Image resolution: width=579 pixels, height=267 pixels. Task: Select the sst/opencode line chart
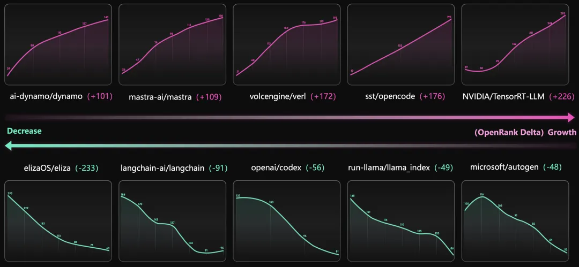(401, 44)
